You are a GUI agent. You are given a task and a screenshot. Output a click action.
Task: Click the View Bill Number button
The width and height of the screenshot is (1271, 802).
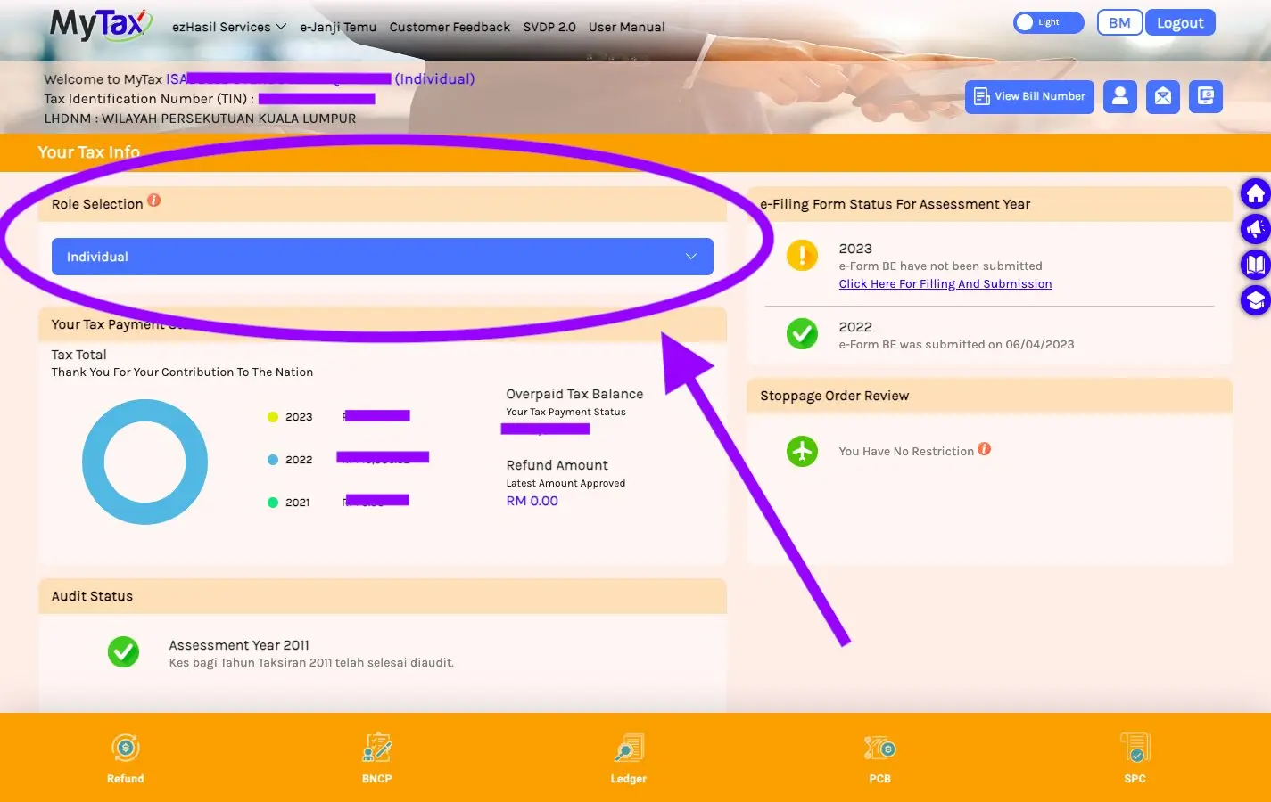click(1029, 96)
